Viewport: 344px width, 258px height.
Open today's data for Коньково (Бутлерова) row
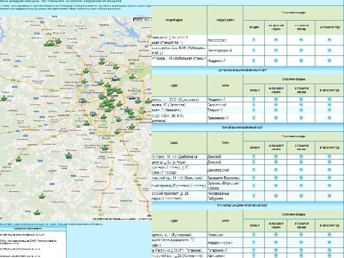(254, 235)
